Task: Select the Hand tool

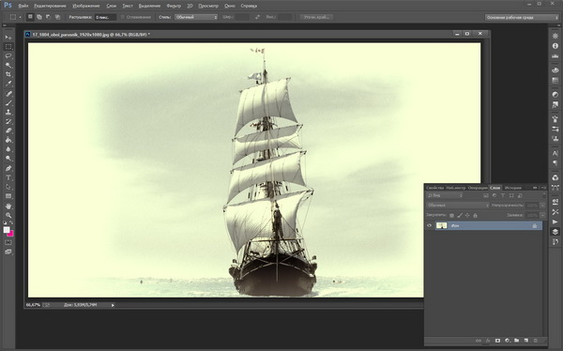Action: pos(8,206)
